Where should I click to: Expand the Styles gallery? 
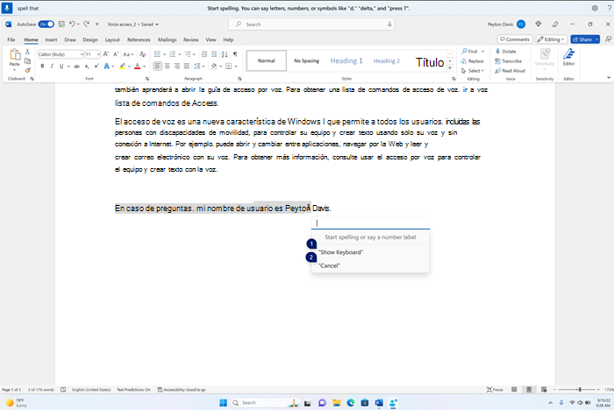tap(450, 68)
